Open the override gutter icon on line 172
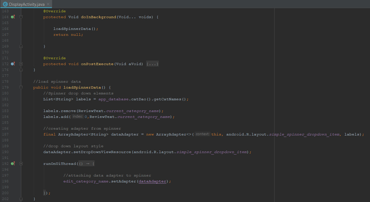Viewport: 370px width, 202px height. click(13, 64)
